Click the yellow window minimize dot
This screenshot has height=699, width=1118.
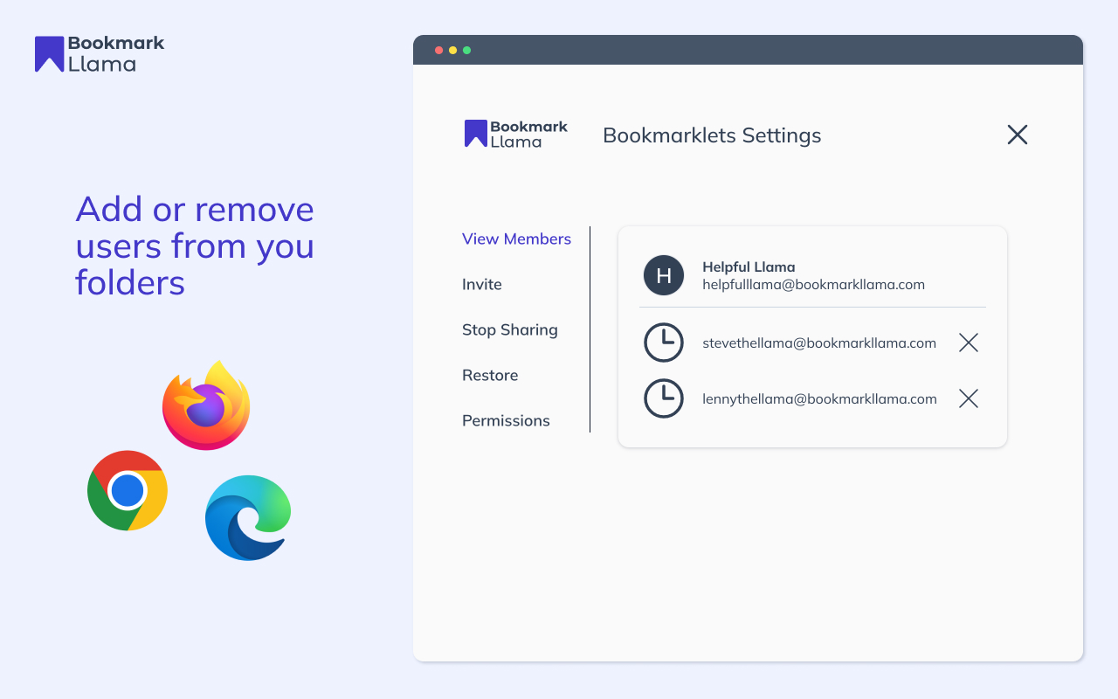452,50
